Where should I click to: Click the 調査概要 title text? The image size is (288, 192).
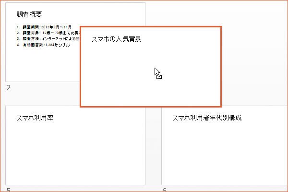tap(29, 14)
